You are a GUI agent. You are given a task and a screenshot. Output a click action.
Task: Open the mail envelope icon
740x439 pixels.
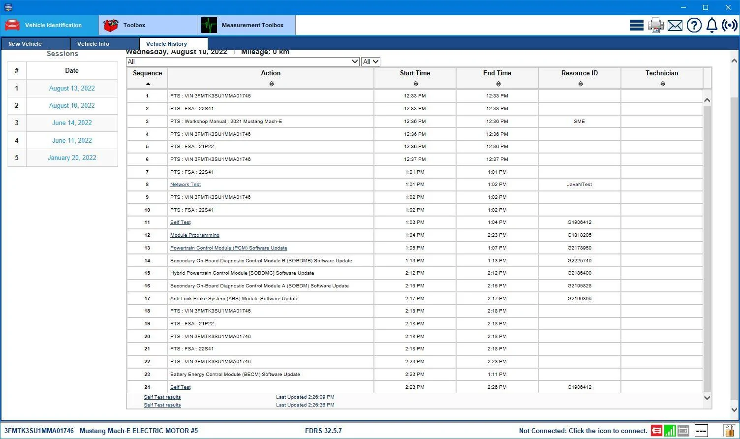675,25
